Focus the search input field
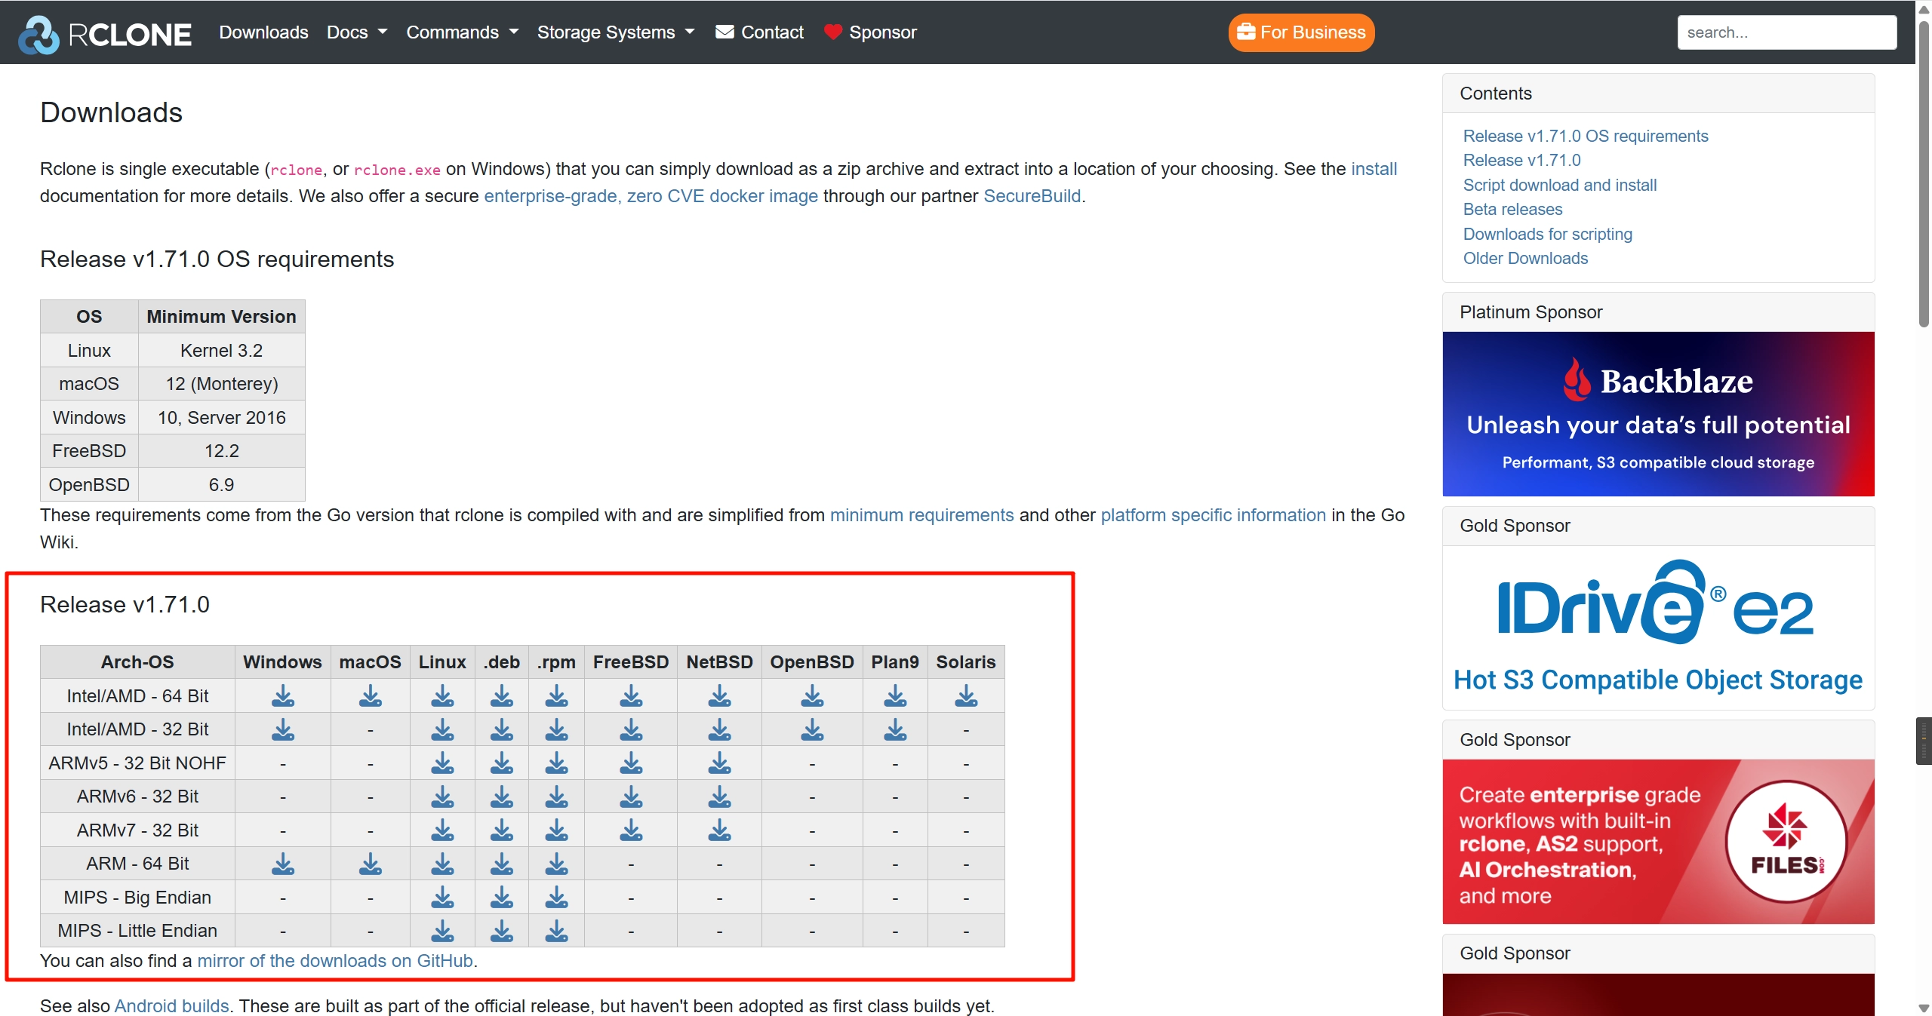Viewport: 1932px width, 1016px height. pyautogui.click(x=1786, y=32)
